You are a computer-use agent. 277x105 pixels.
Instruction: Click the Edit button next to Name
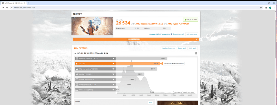click(x=150, y=102)
